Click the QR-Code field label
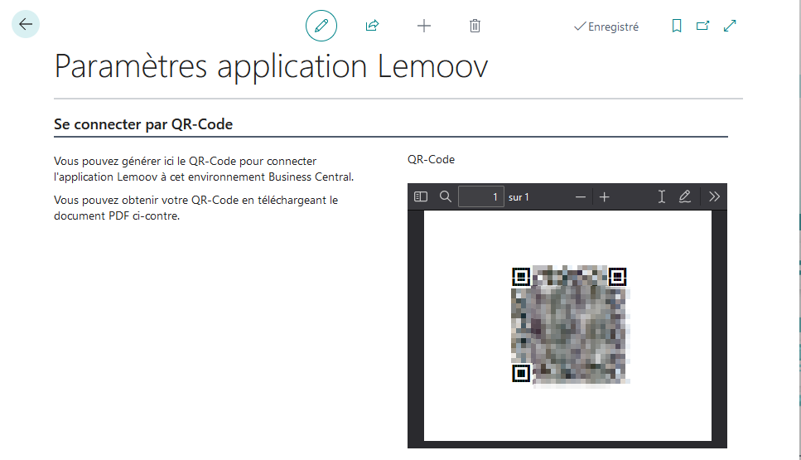The height and width of the screenshot is (460, 801). pyautogui.click(x=432, y=159)
